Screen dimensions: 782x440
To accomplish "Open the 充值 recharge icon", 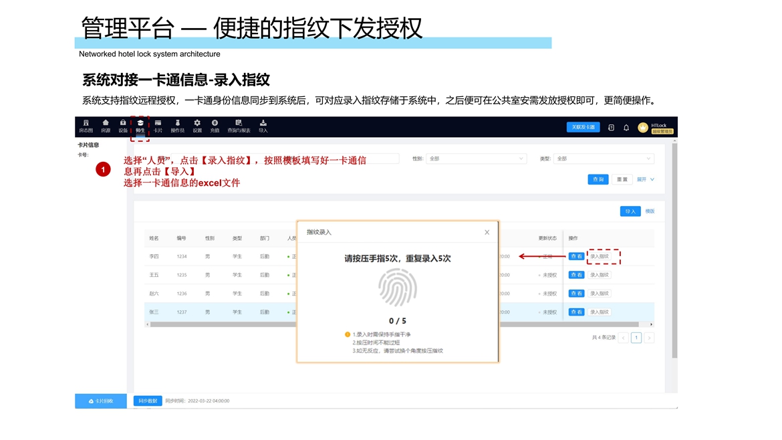I will [215, 123].
